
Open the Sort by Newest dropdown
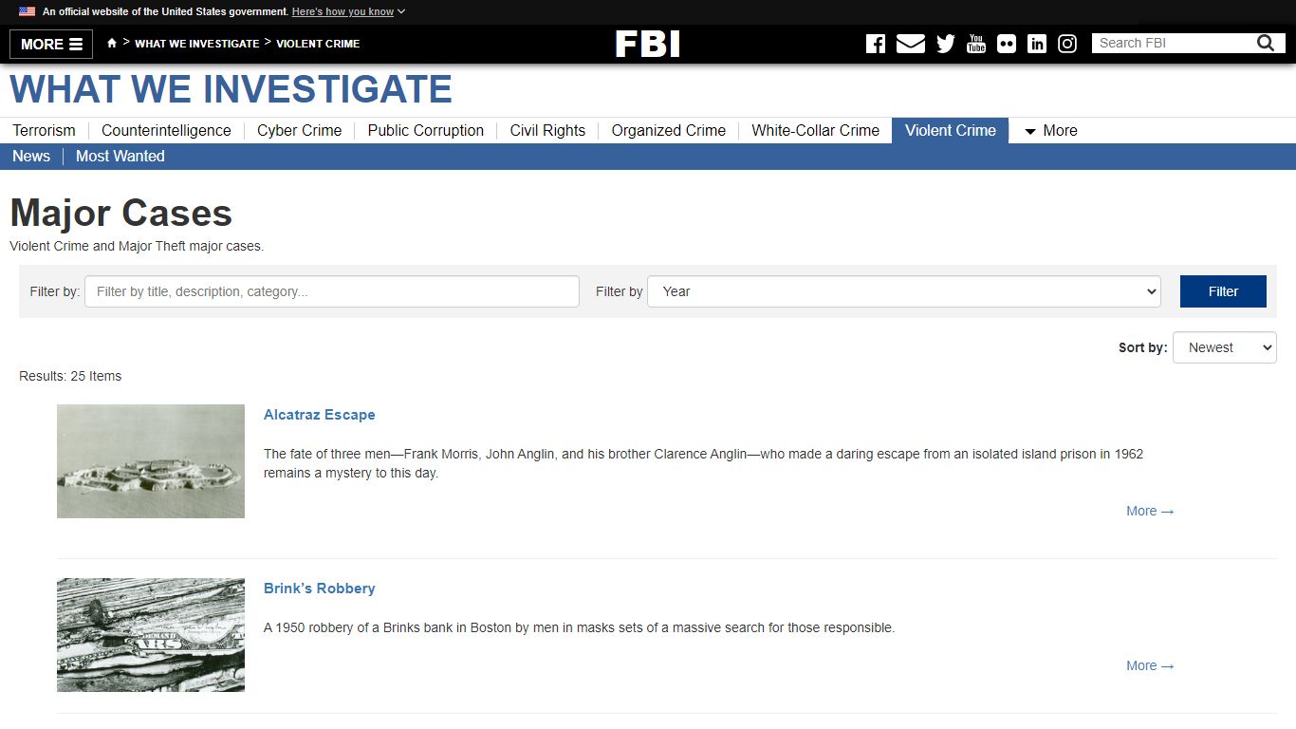[x=1225, y=347]
